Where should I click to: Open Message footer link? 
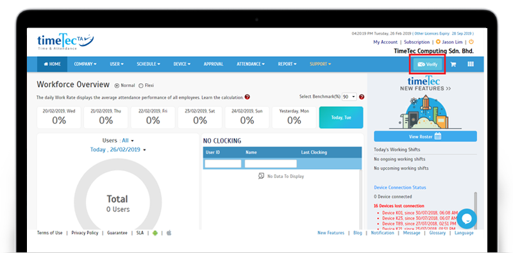412,233
